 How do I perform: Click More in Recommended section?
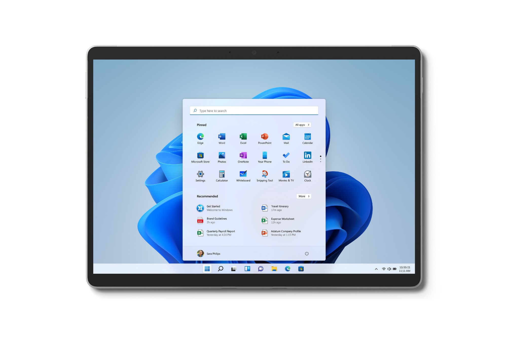(x=303, y=196)
